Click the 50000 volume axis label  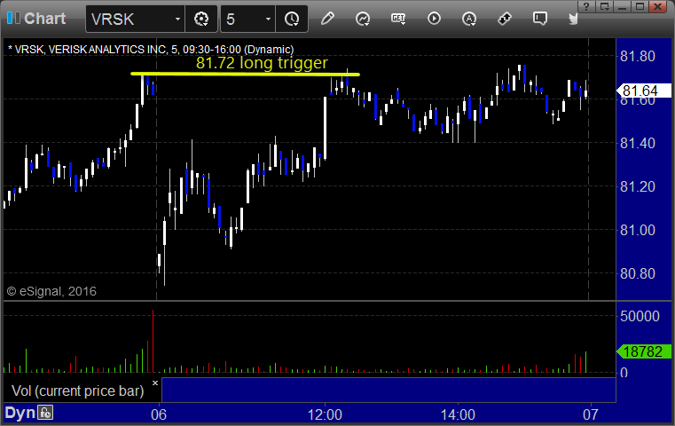click(x=640, y=316)
